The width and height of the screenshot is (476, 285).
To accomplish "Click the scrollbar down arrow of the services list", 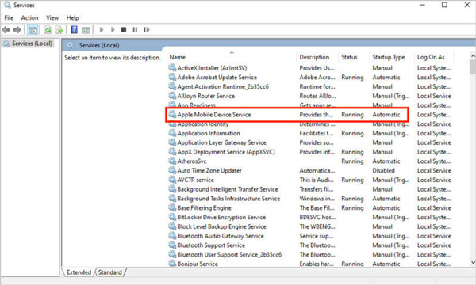I will tap(473, 262).
